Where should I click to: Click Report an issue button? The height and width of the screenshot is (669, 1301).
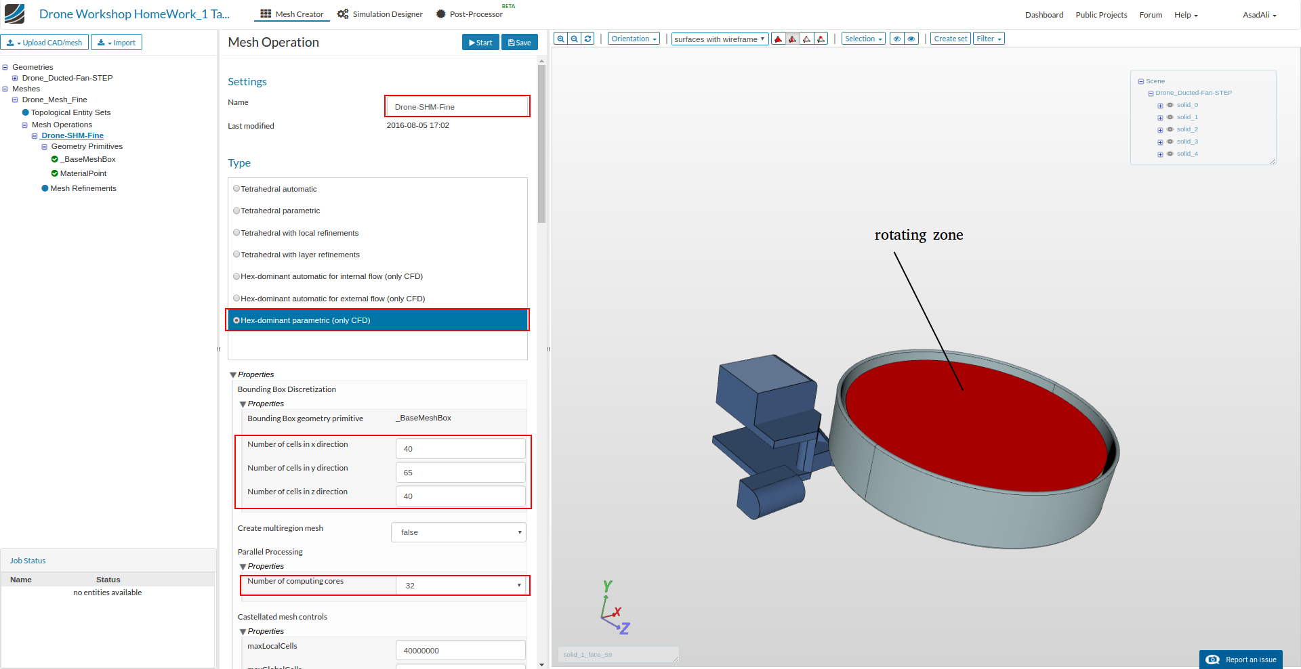click(1241, 660)
